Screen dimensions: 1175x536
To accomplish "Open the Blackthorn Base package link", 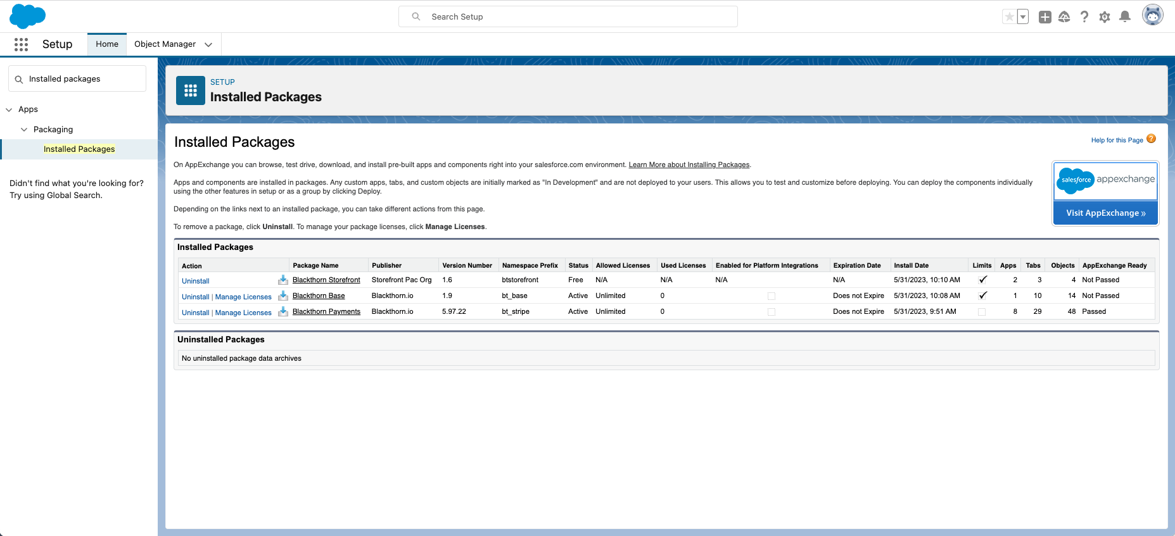I will [x=319, y=296].
